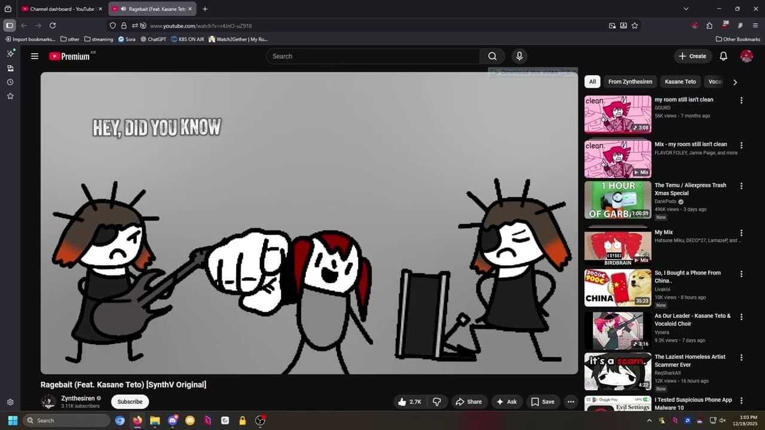Open options menu for My Mix
The width and height of the screenshot is (765, 430).
click(741, 233)
